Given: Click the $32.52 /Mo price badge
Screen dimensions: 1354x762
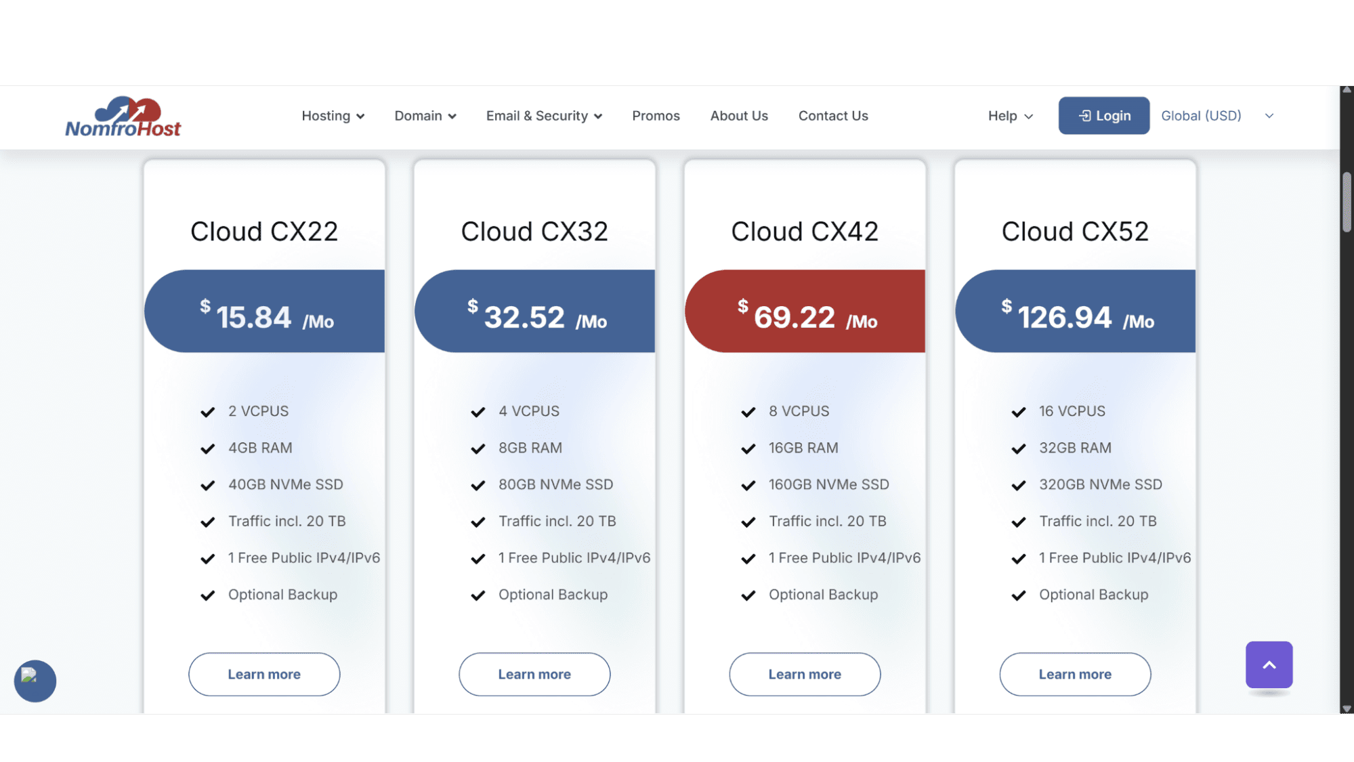Looking at the screenshot, I should point(535,311).
